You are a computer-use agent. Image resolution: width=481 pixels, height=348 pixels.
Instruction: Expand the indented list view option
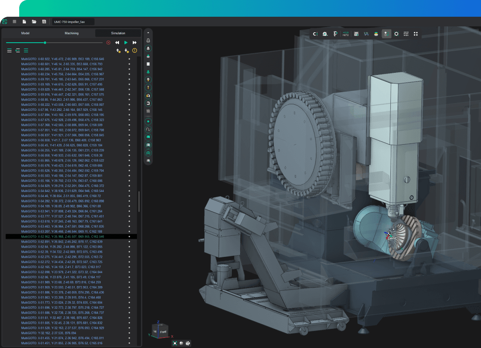click(x=18, y=50)
